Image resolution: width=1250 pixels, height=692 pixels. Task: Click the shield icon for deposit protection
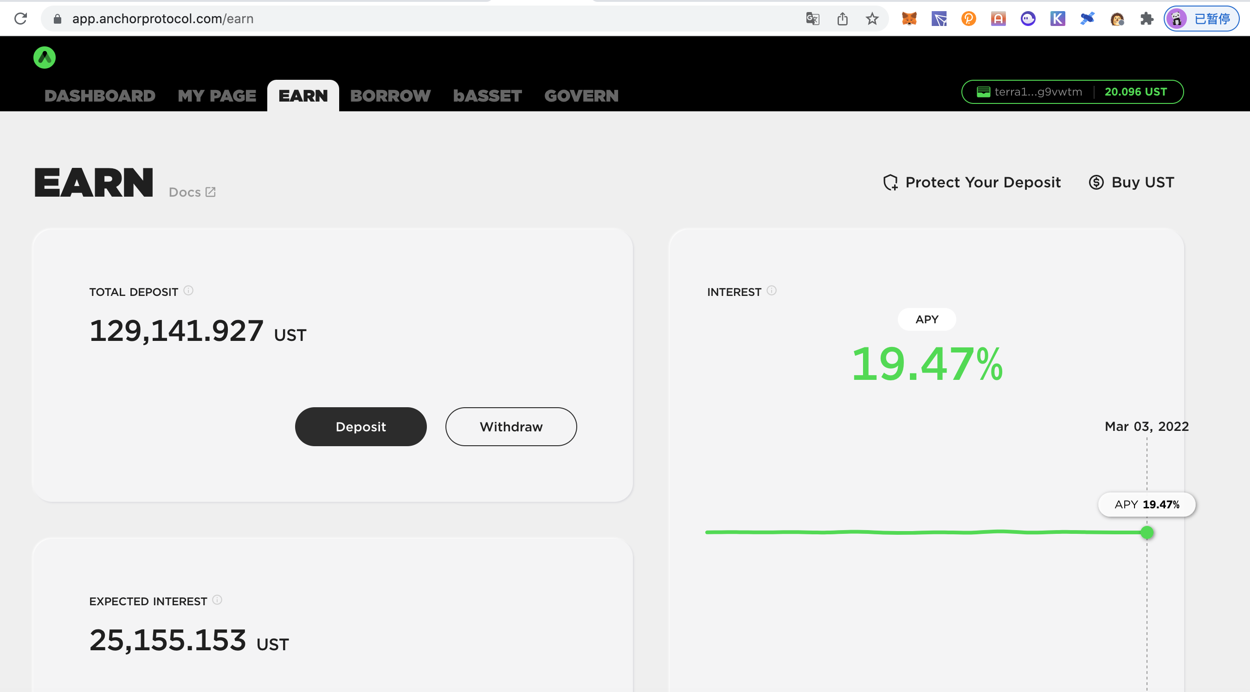[890, 182]
